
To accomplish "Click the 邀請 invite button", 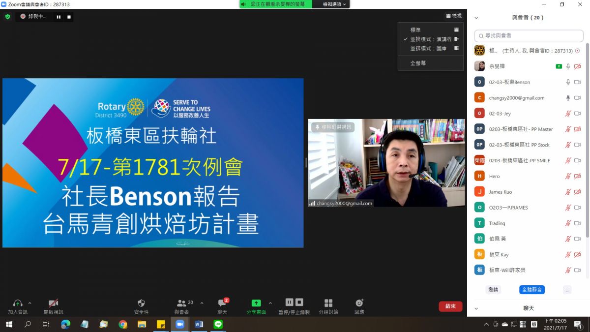I will [x=493, y=290].
